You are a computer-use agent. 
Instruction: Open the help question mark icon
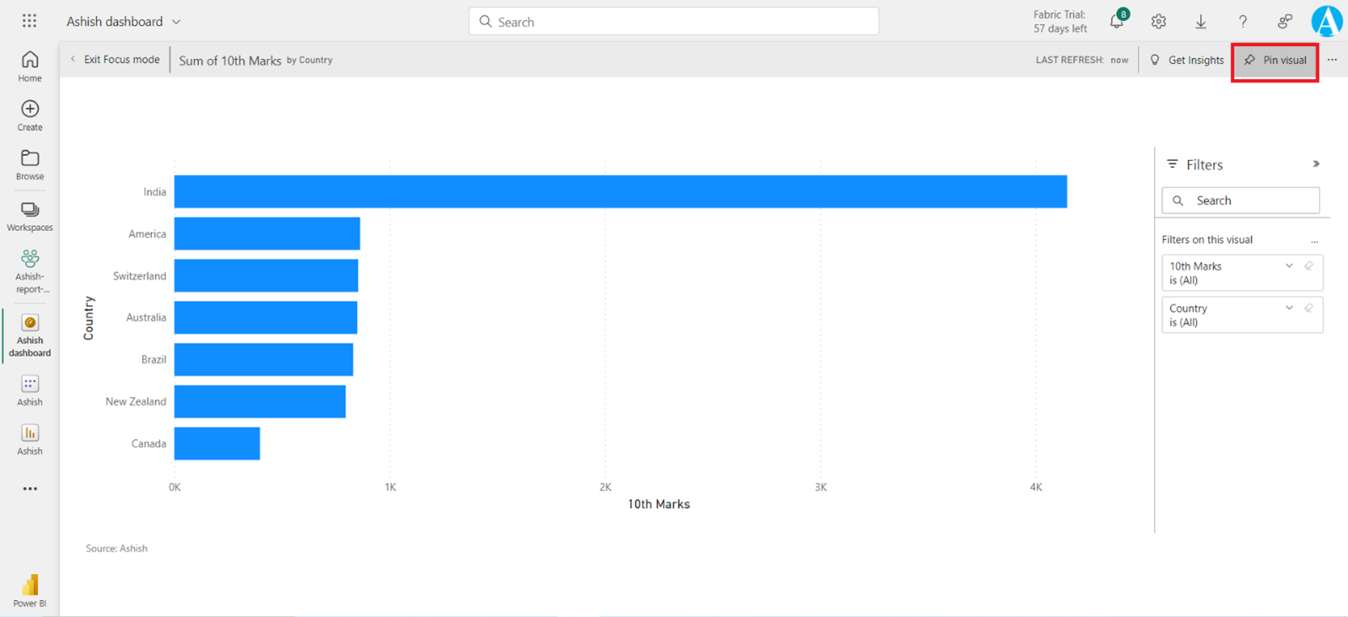1243,22
